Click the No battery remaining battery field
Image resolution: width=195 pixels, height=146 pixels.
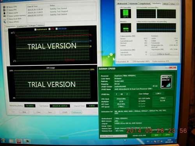(x=30, y=106)
